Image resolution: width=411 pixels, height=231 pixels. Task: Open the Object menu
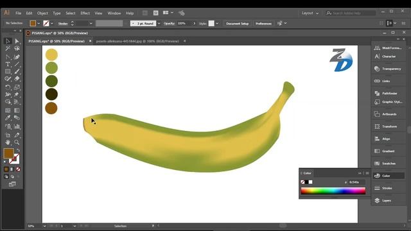point(42,13)
